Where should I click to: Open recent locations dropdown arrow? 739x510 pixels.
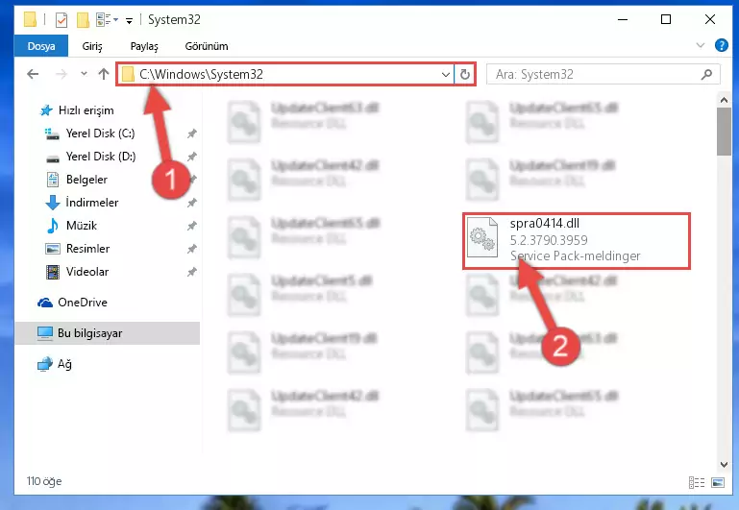[84, 73]
